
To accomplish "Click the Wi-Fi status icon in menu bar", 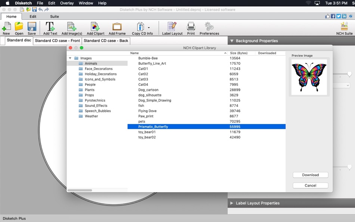I will point(308,3).
